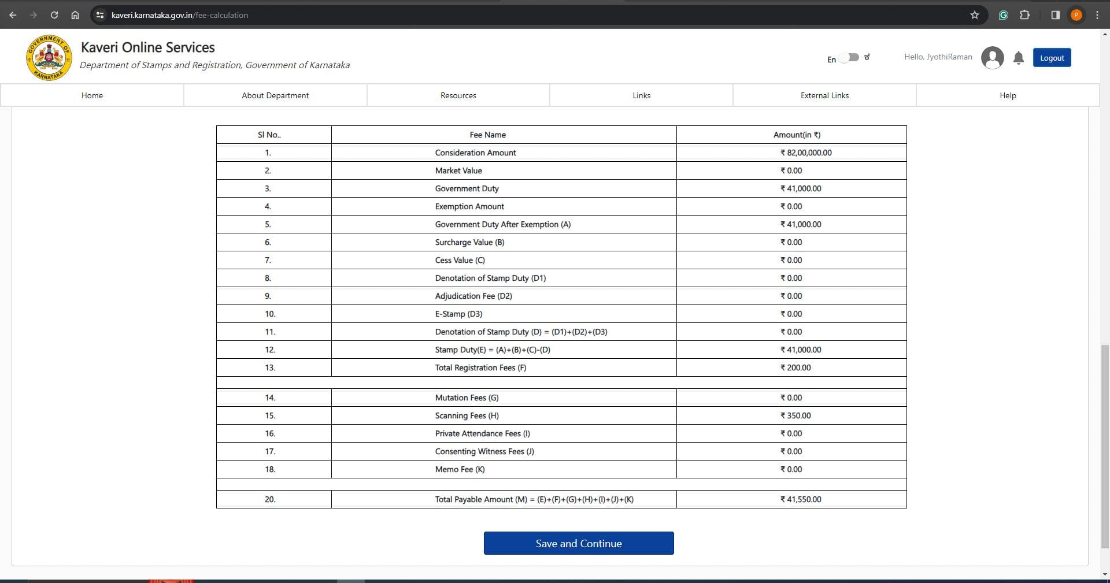1110x583 pixels.
Task: Open the browser extensions puzzle icon
Action: (x=1025, y=15)
